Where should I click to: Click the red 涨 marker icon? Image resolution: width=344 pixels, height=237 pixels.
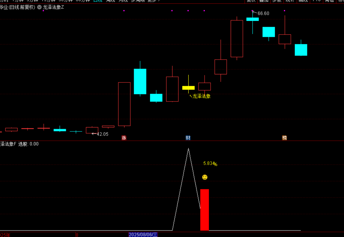click(x=124, y=138)
